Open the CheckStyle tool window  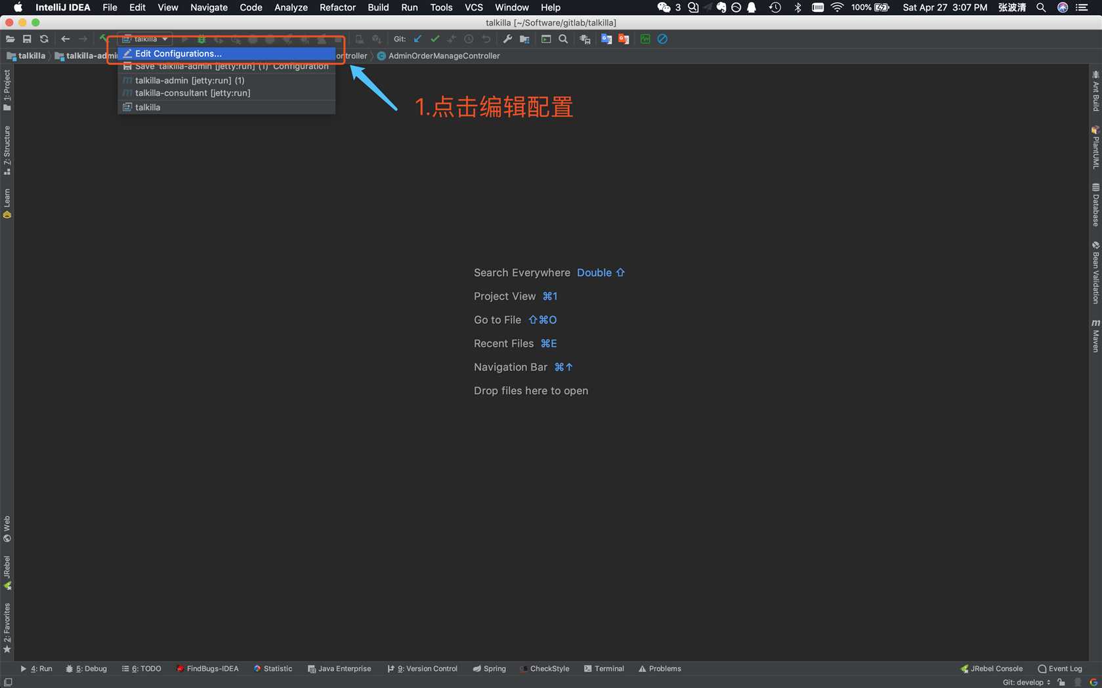click(544, 669)
